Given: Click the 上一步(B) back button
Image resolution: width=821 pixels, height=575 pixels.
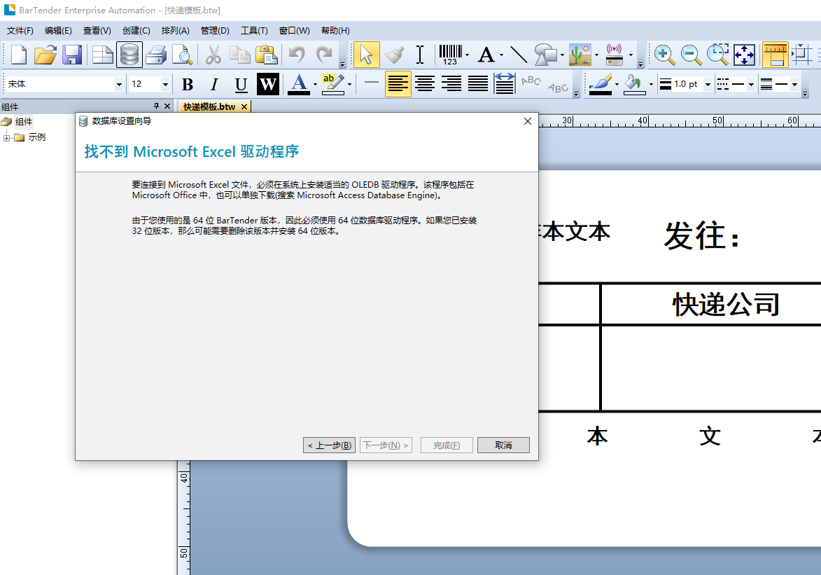Looking at the screenshot, I should pyautogui.click(x=330, y=445).
